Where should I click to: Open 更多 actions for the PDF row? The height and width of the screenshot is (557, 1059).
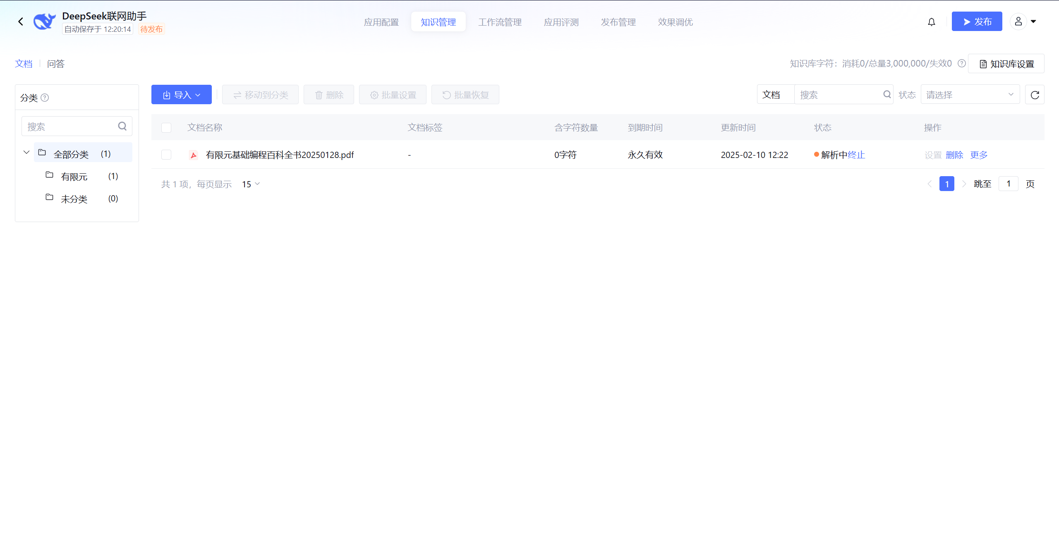tap(979, 155)
